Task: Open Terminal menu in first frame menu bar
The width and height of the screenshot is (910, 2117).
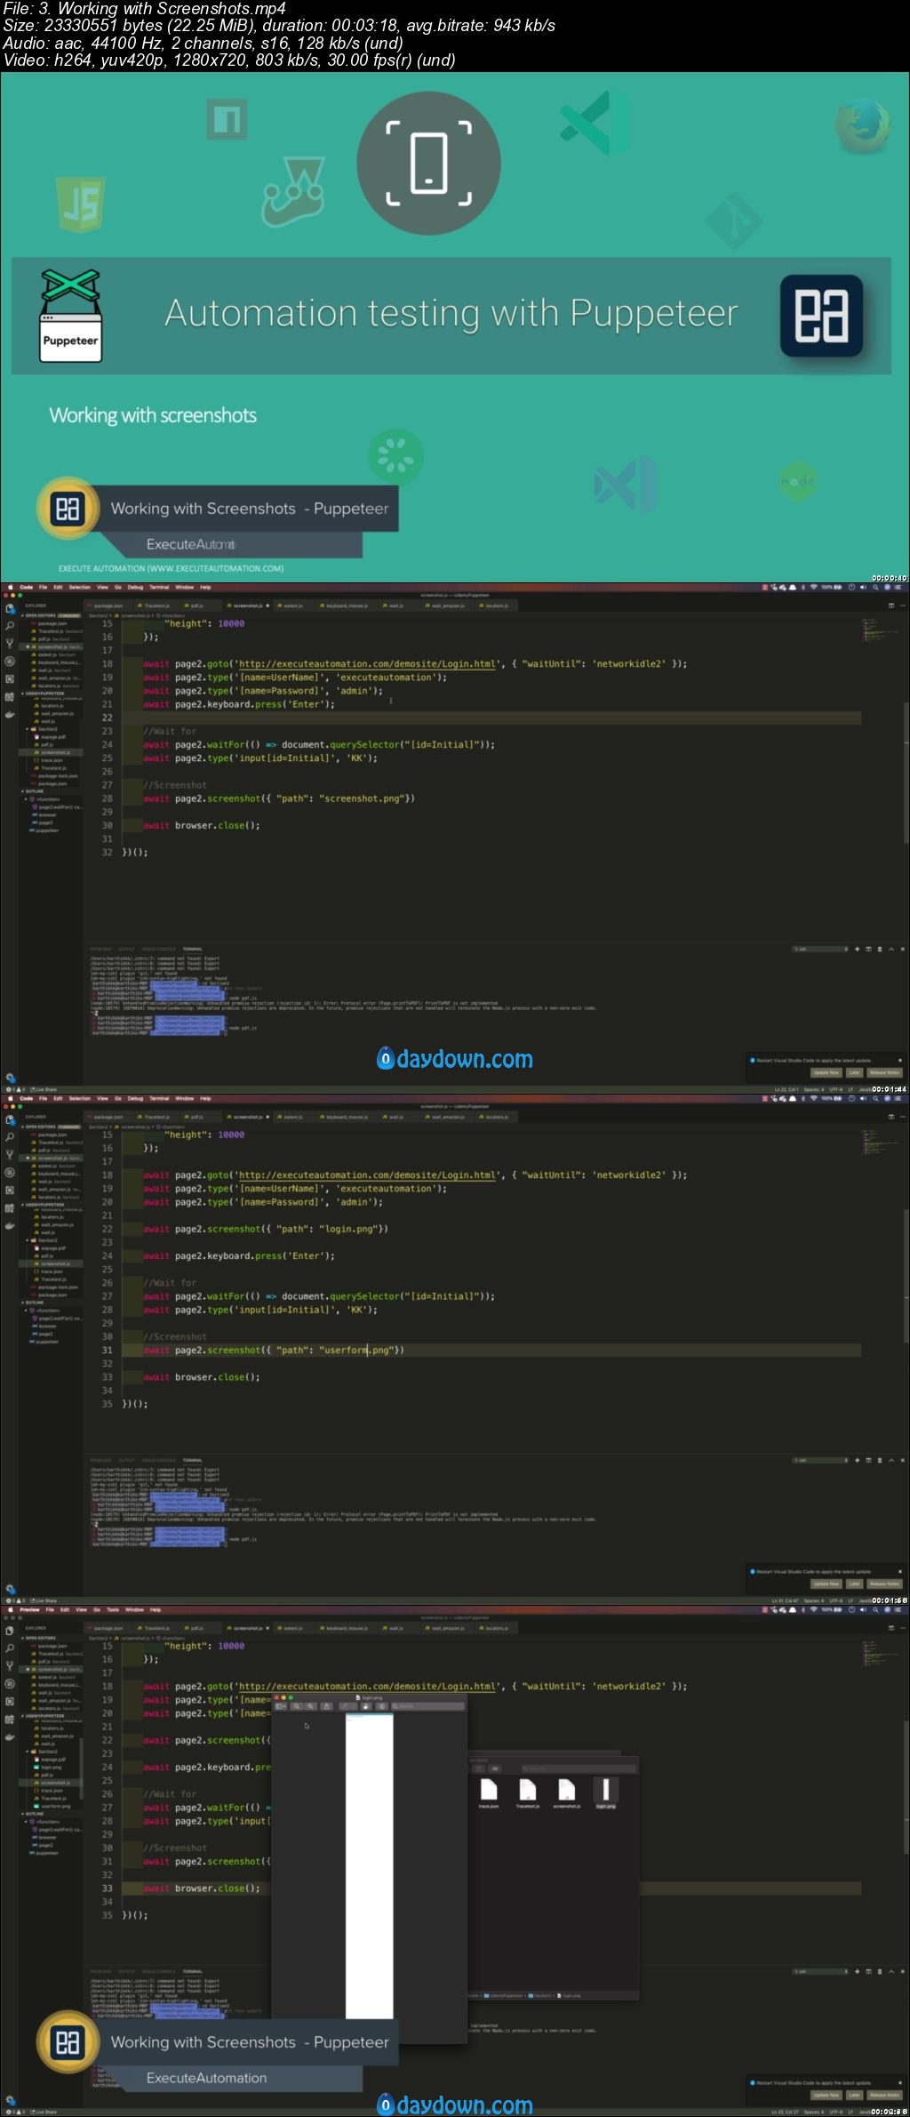Action: click(x=159, y=587)
